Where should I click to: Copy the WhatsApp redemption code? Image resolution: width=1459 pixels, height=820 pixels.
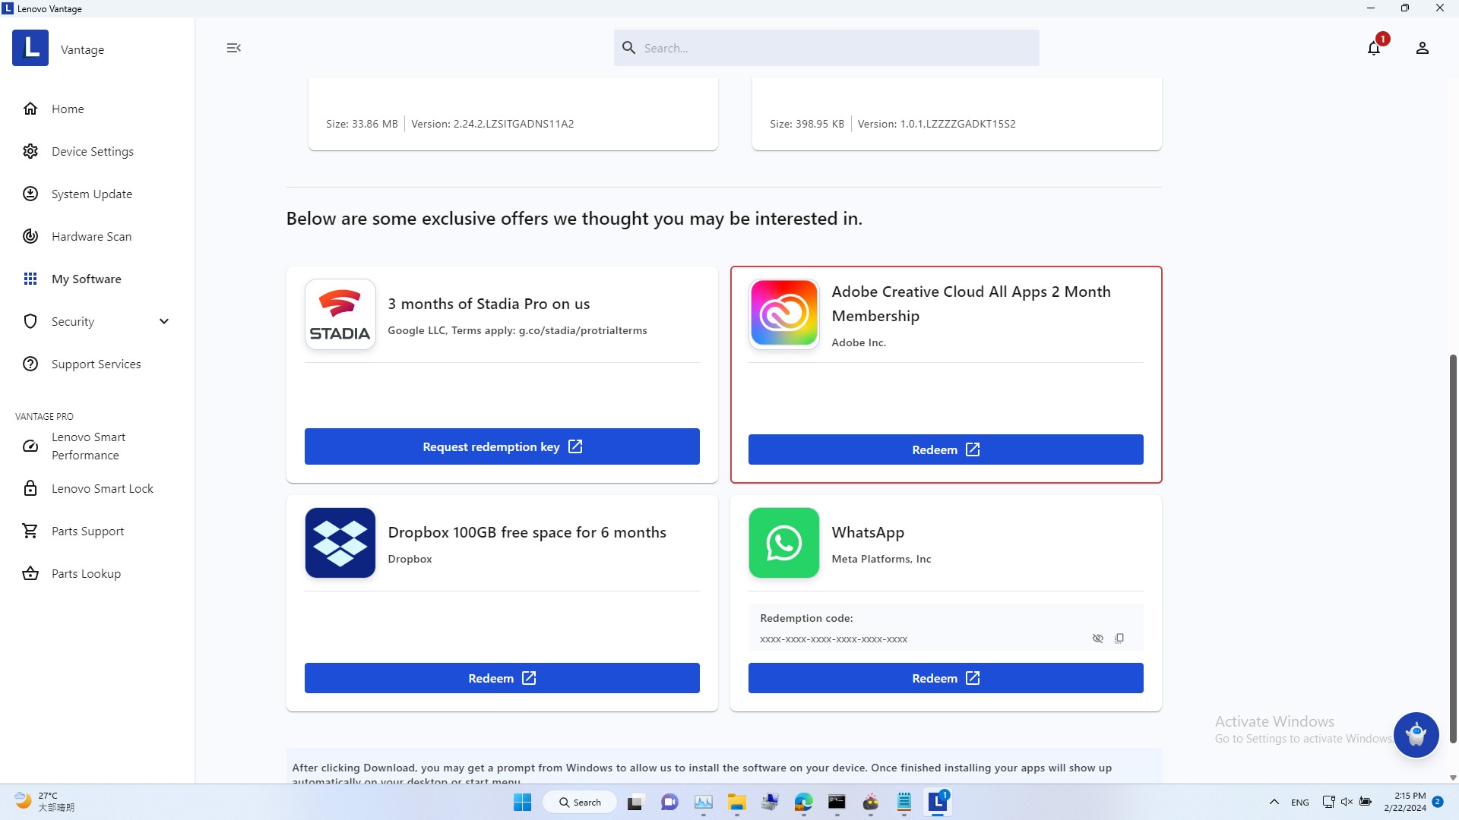click(x=1119, y=639)
